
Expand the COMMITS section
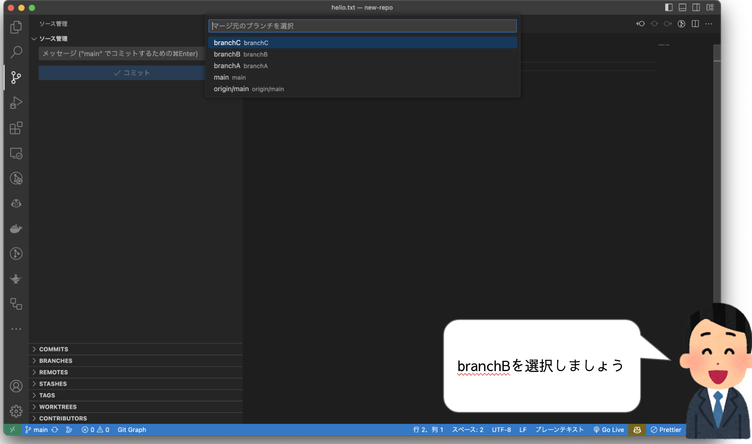(52, 349)
